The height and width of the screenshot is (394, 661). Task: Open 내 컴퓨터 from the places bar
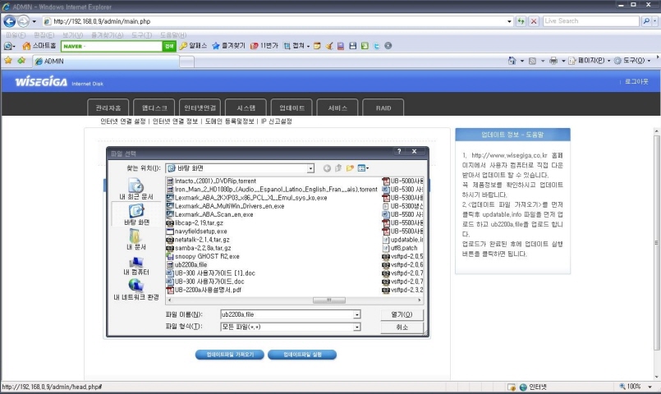(x=136, y=264)
